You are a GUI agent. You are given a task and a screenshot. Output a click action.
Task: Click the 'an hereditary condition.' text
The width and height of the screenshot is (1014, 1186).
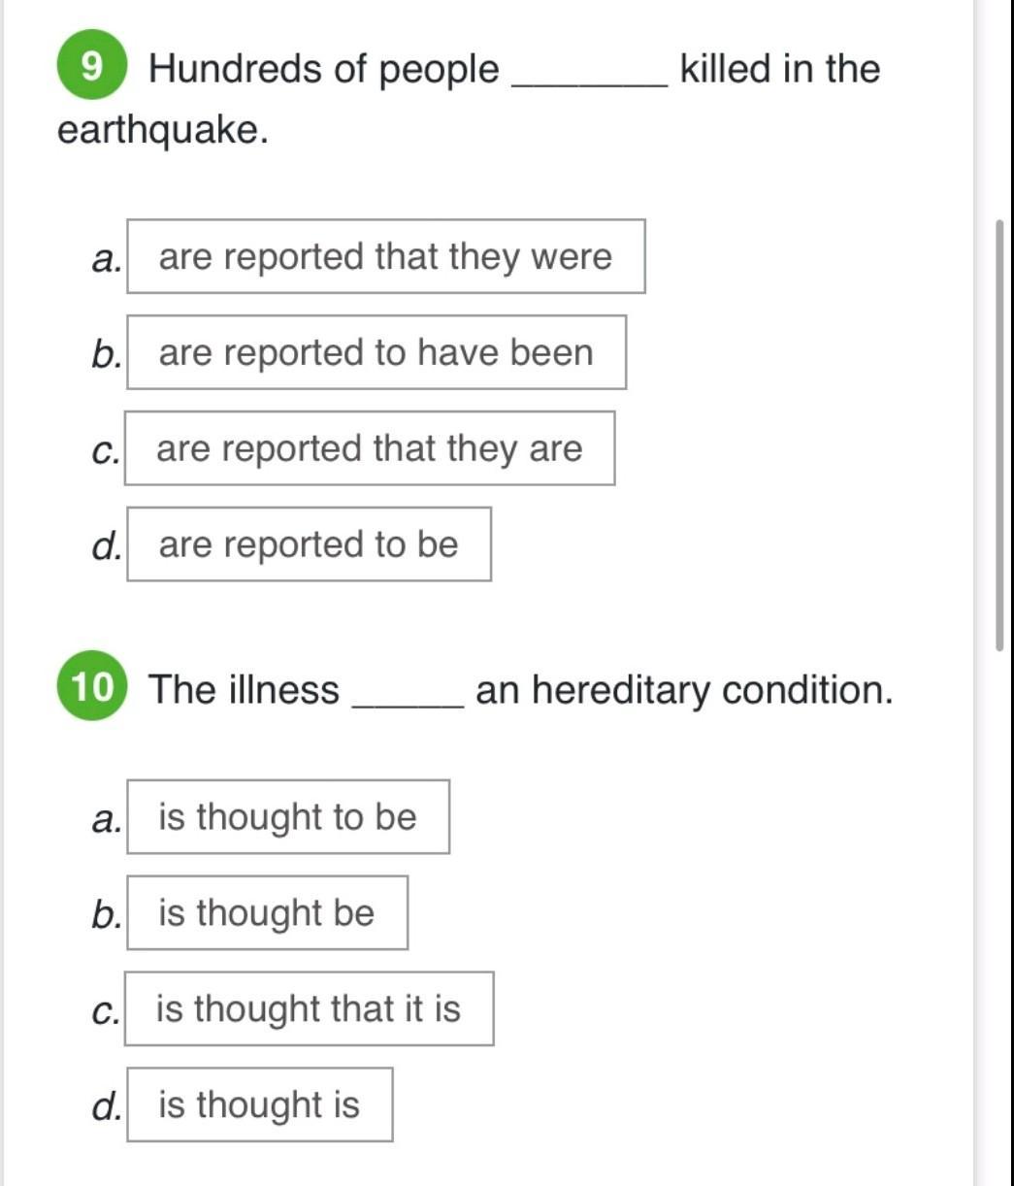(683, 690)
